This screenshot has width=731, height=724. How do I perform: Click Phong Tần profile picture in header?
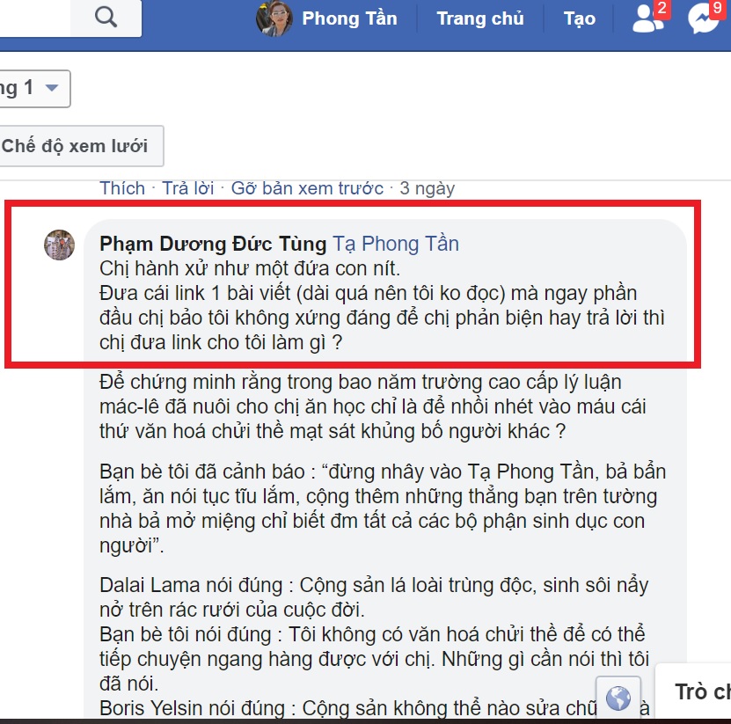pos(274,18)
